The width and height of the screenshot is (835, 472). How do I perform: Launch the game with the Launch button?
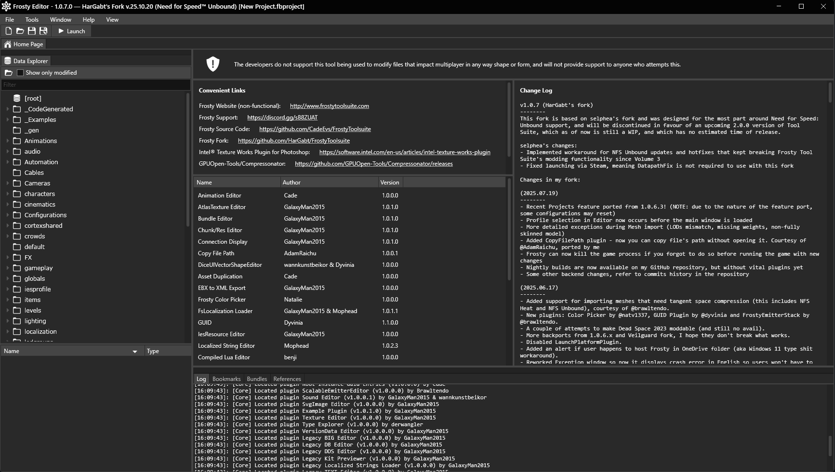[71, 31]
